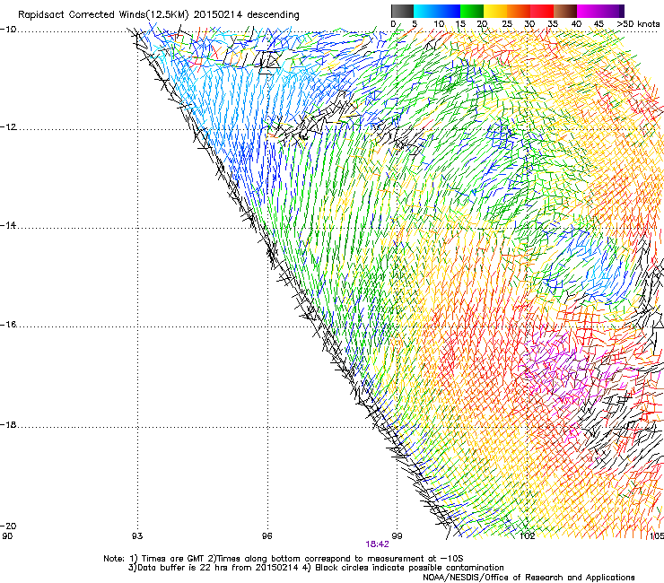Click the '-12' latitude axis label
Image resolution: width=664 pixels, height=583 pixels.
point(8,127)
